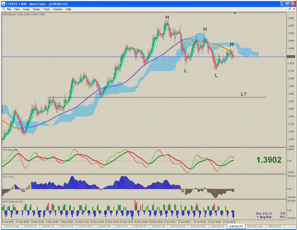The height and width of the screenshot is (230, 297).
Task: Switch to the EURJPY,M5 chart tab
Action: tap(104, 226)
